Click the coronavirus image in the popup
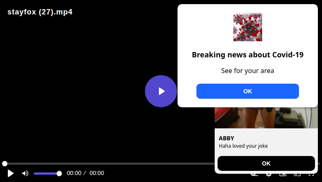 [247, 27]
